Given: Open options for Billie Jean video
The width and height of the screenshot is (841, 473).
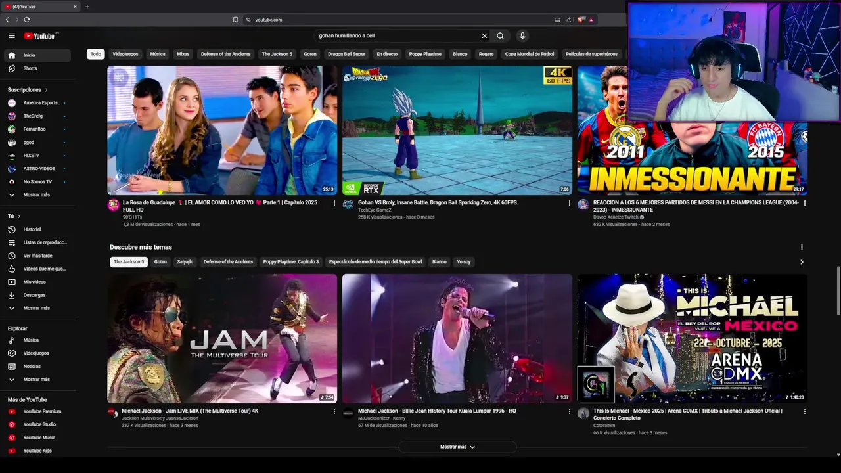Looking at the screenshot, I should pos(569,411).
